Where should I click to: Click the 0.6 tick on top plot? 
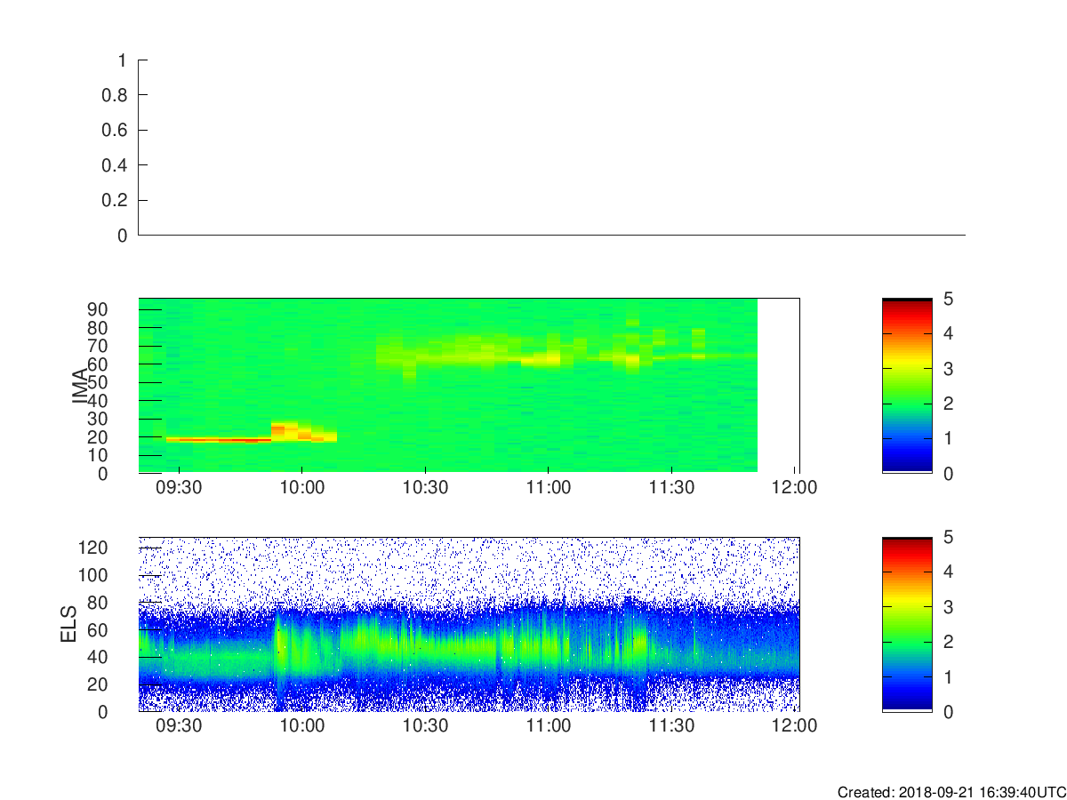(x=116, y=131)
